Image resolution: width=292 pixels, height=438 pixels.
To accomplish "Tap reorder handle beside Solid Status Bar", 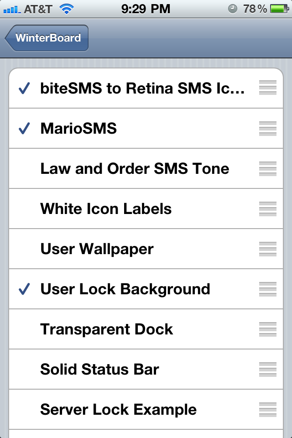I will point(268,369).
